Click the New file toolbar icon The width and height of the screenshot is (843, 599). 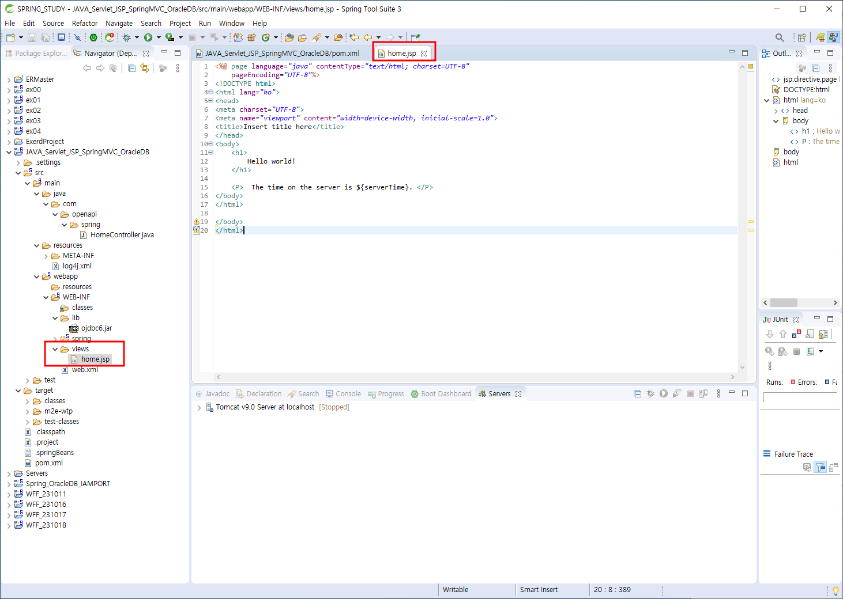(10, 37)
